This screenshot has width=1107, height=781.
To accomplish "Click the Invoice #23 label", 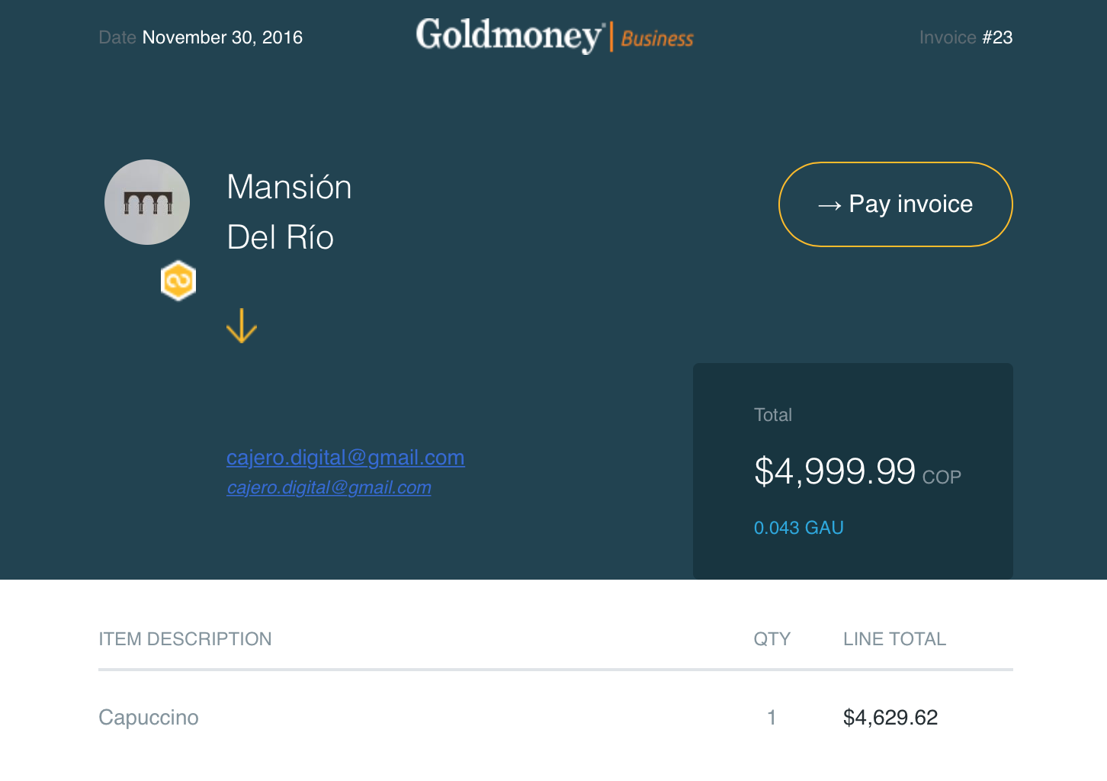I will tap(966, 37).
